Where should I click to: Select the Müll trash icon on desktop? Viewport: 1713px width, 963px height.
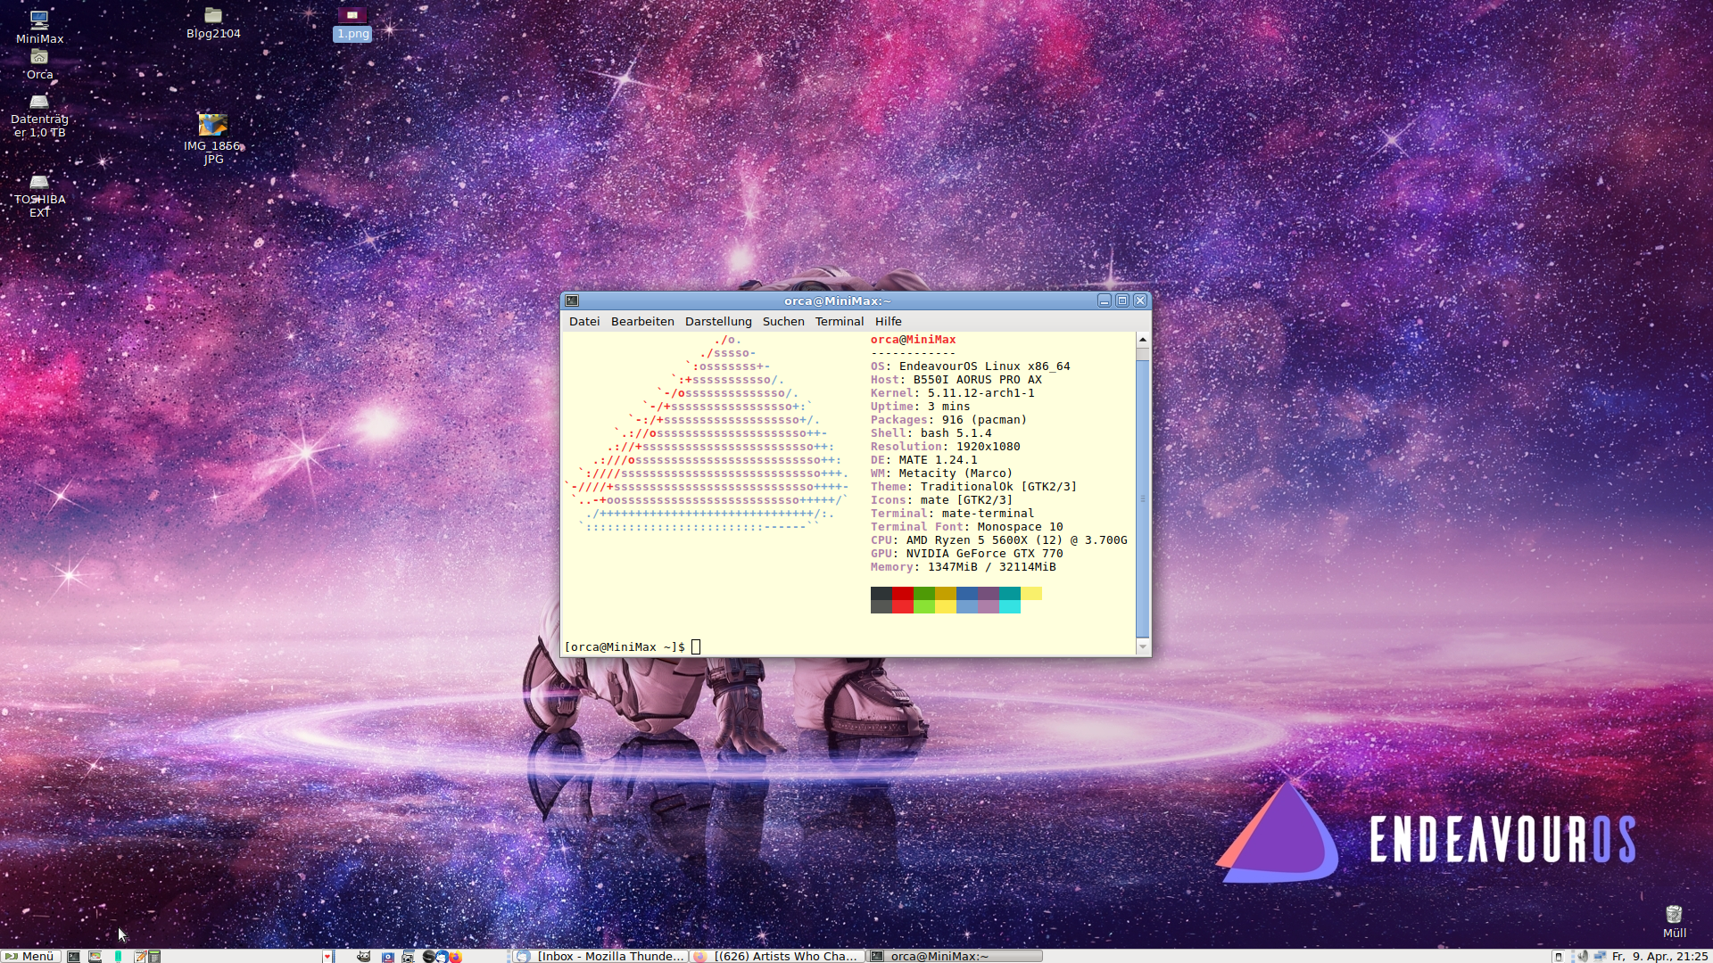coord(1674,922)
